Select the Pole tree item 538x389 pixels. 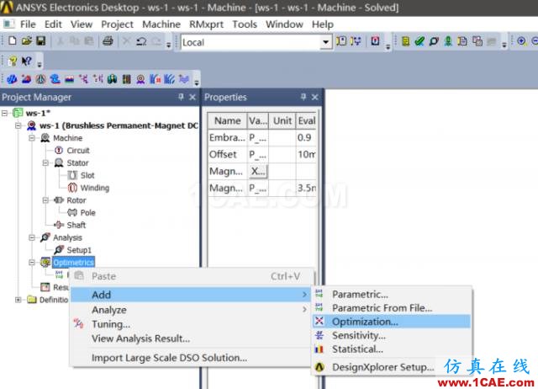(x=87, y=213)
